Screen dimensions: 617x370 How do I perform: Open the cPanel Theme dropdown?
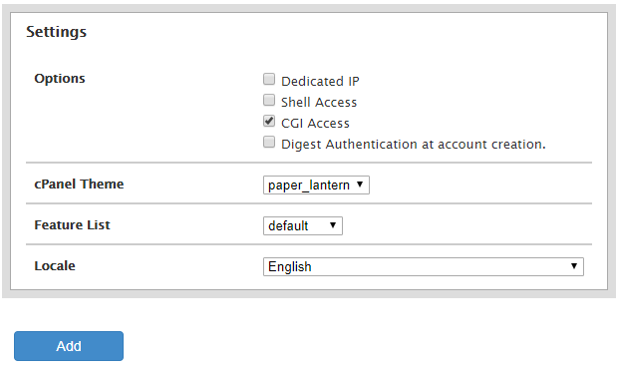[x=316, y=185]
